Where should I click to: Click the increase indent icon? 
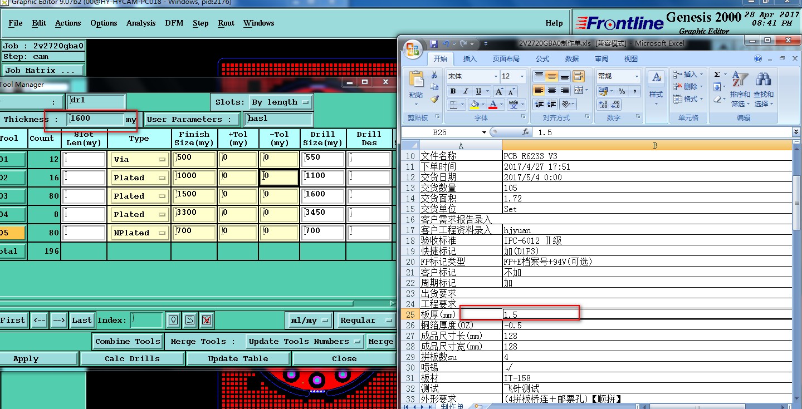(552, 104)
